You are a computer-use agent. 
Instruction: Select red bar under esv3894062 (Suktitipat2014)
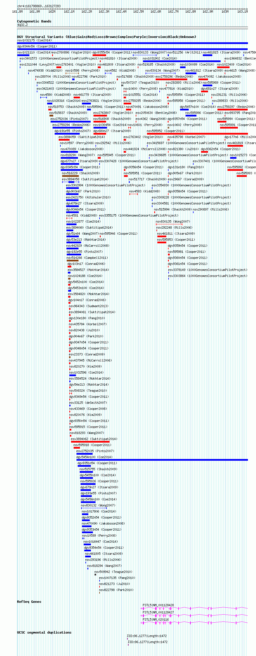(90, 442)
